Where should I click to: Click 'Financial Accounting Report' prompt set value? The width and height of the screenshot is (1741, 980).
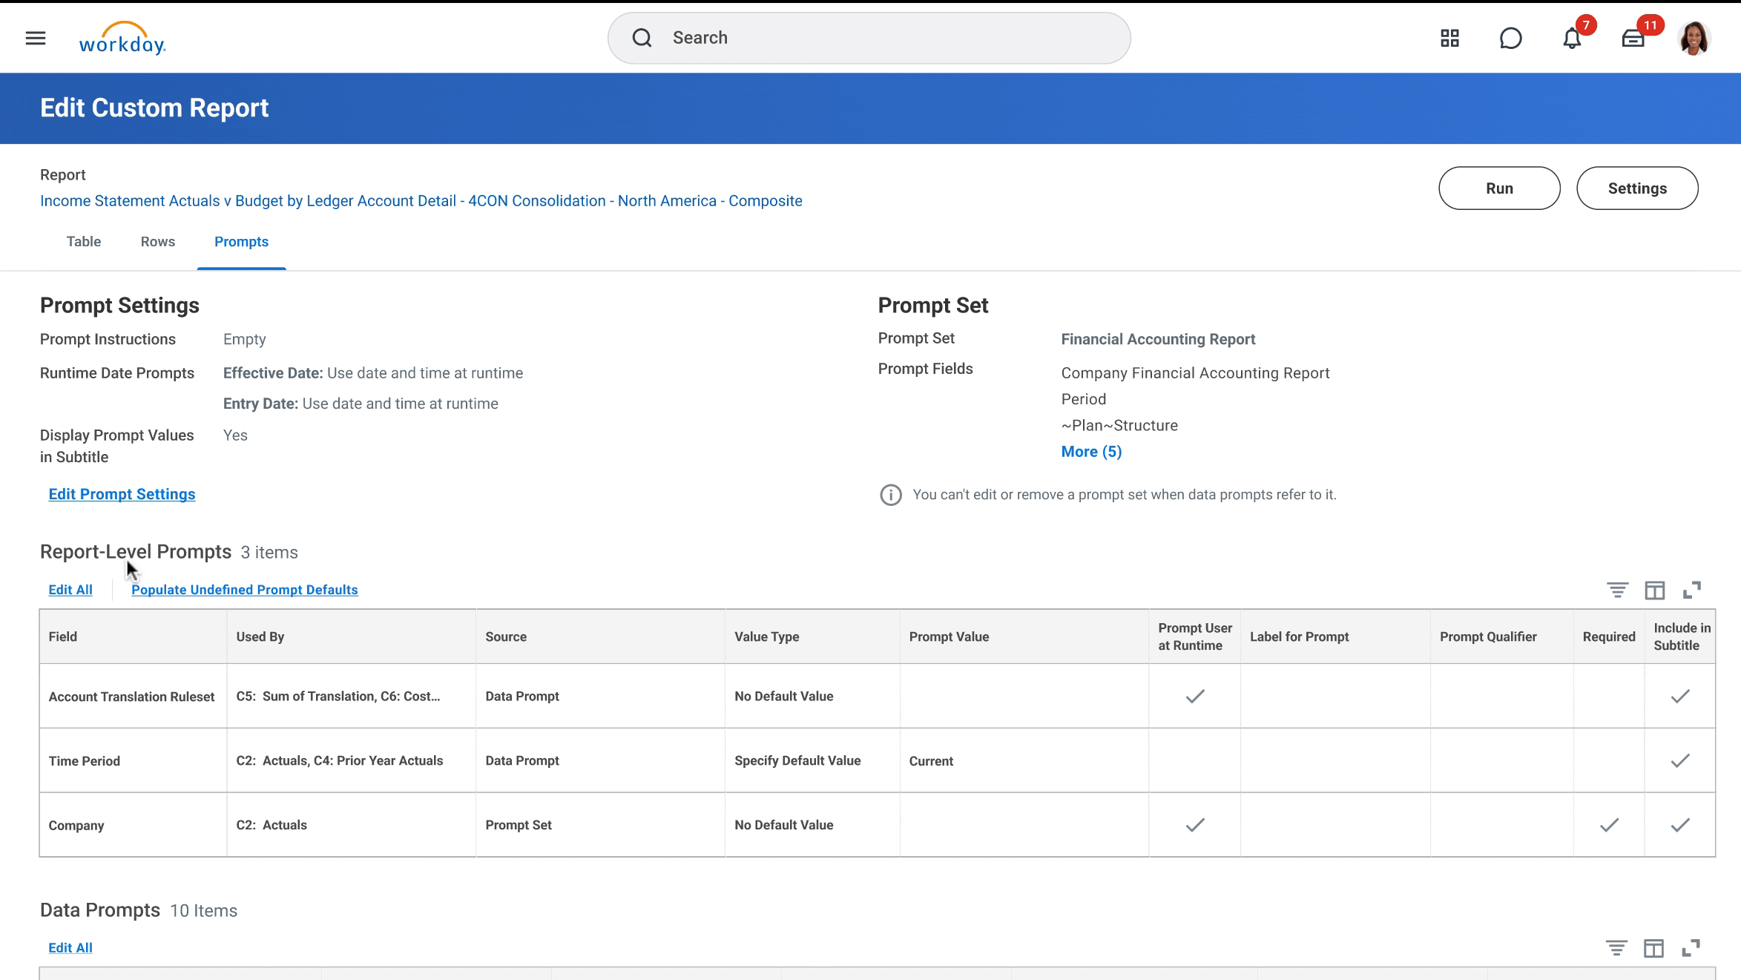(x=1158, y=339)
